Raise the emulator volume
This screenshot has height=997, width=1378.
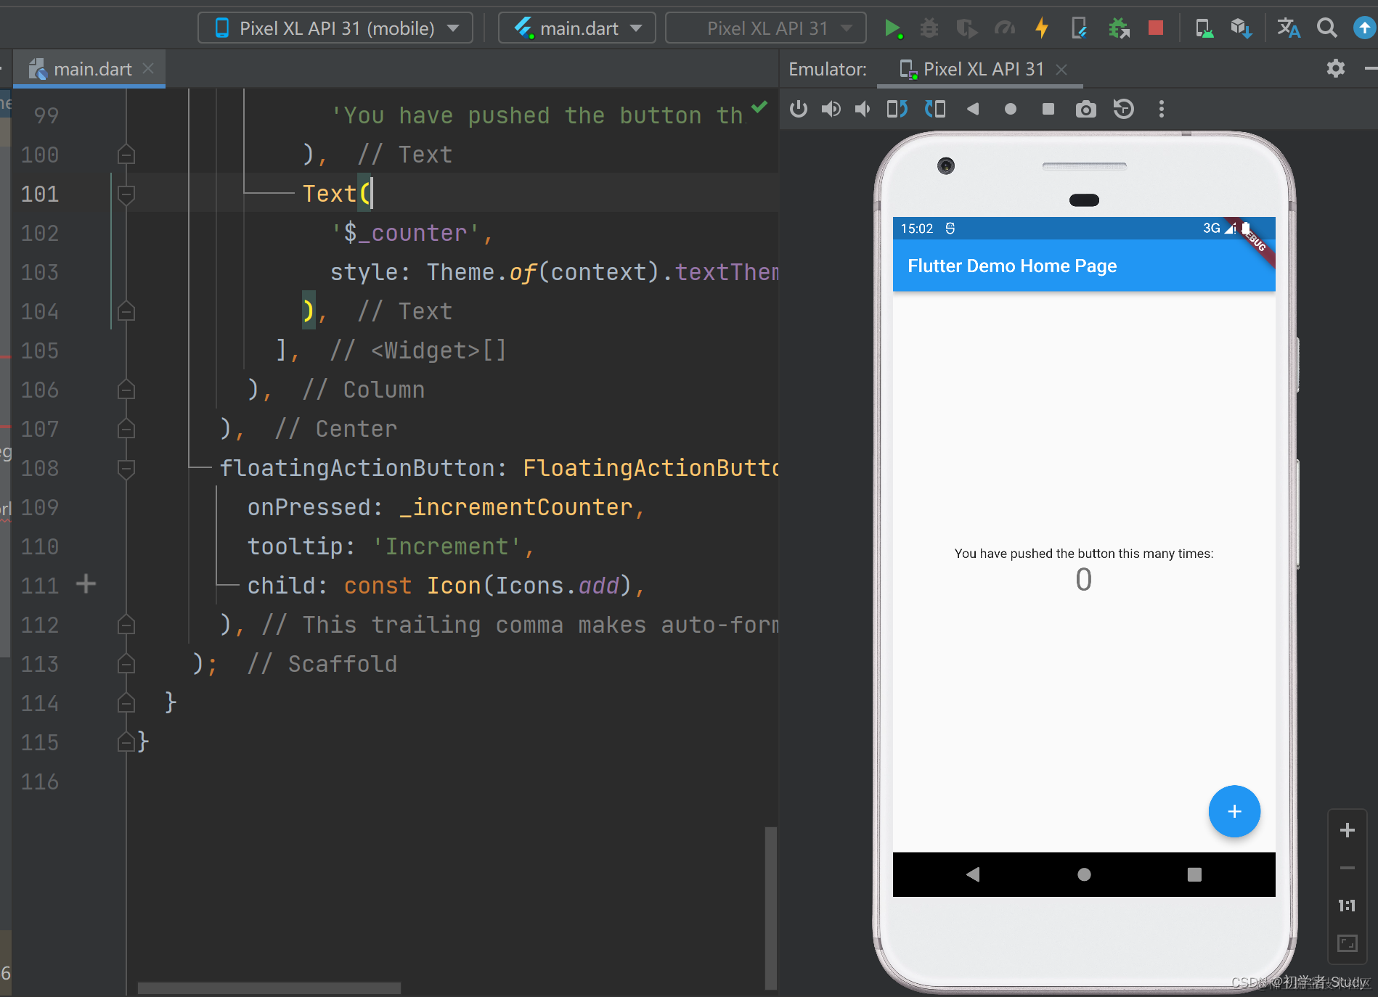coord(831,109)
